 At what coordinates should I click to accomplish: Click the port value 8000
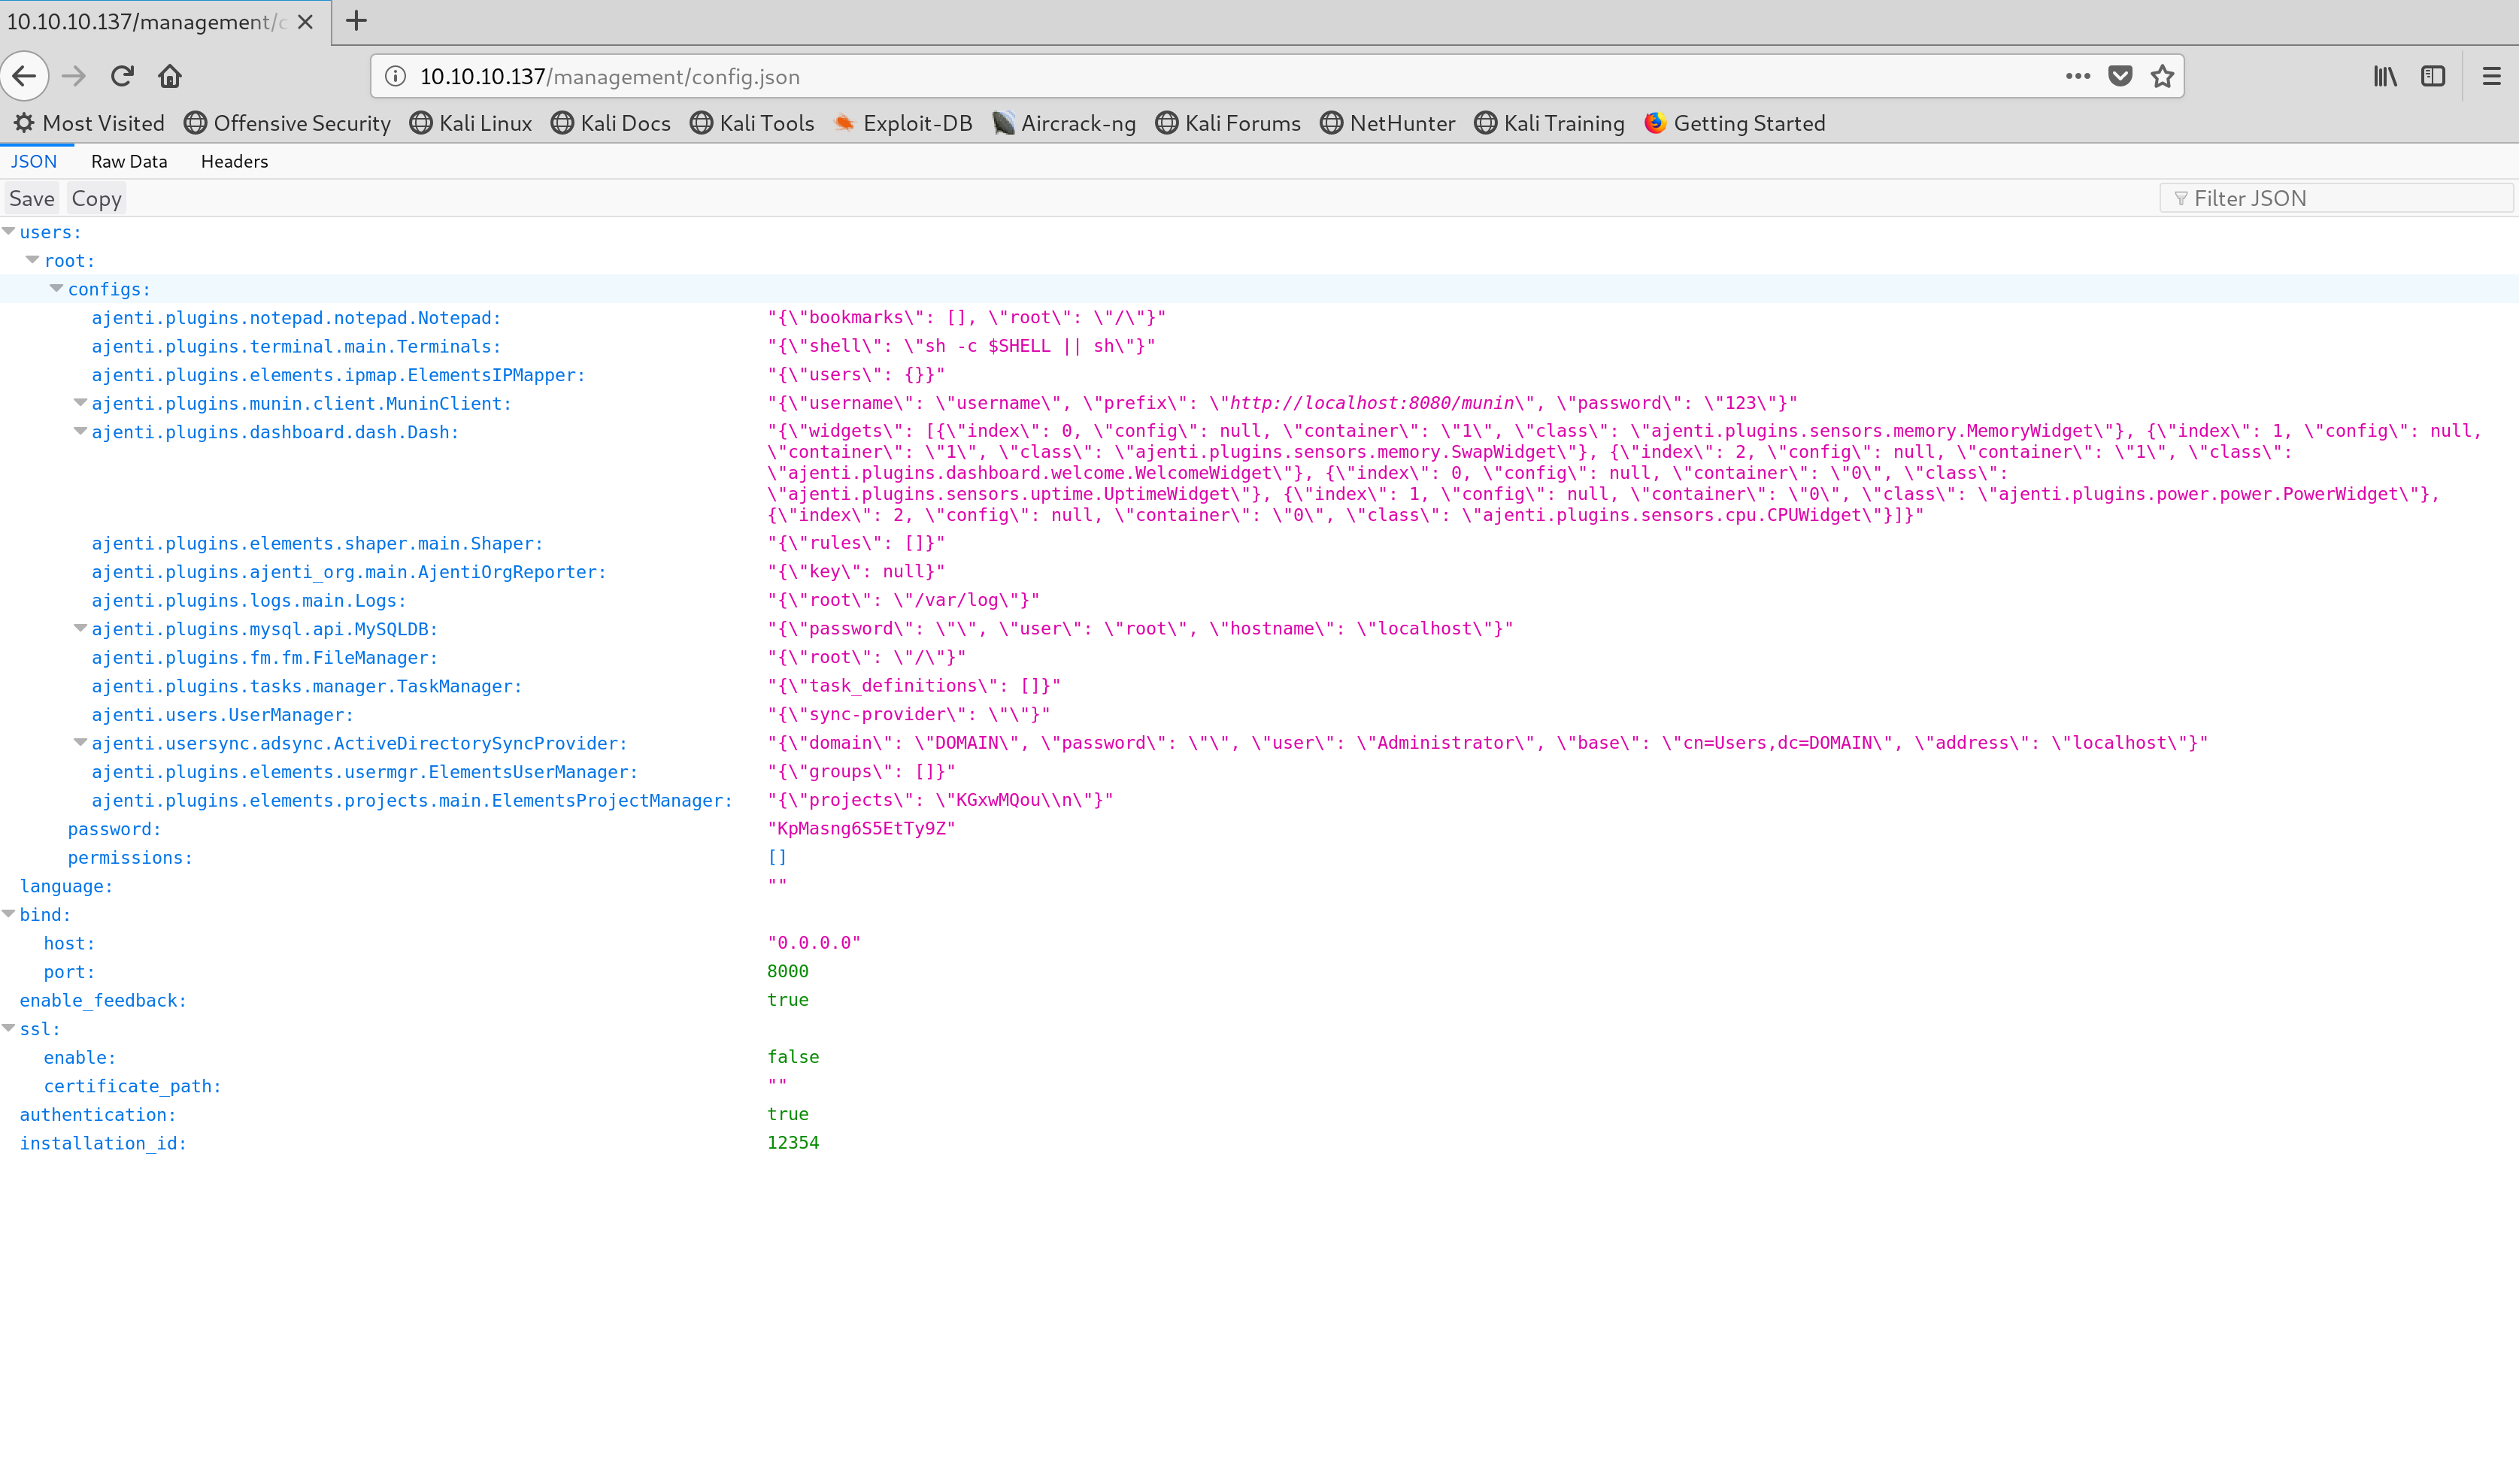coord(788,971)
